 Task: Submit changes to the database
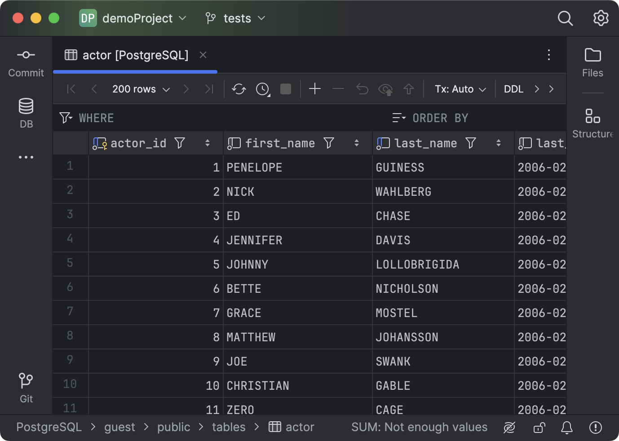(x=409, y=89)
